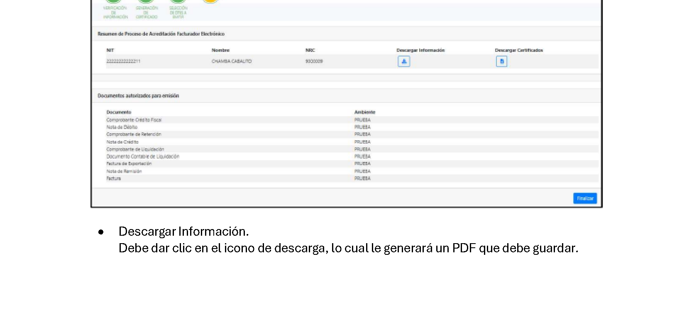The height and width of the screenshot is (327, 694).
Task: Select the 'Nota de Débito' row
Action: [x=352, y=127]
